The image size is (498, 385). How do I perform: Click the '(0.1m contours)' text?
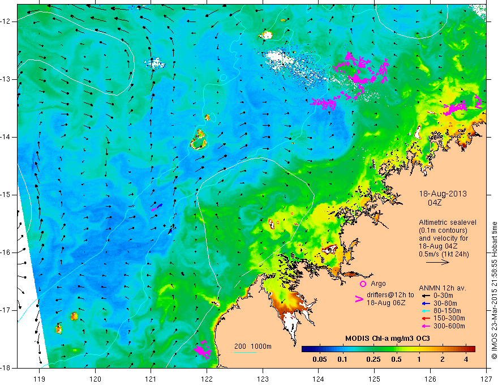tap(443, 230)
